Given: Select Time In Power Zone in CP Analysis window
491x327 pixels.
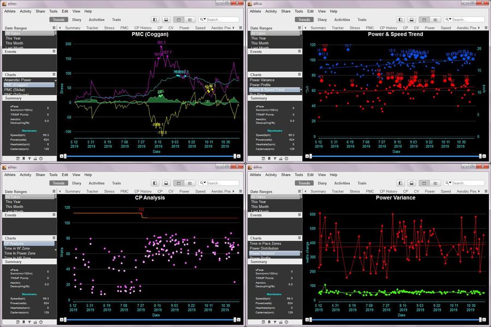Looking at the screenshot, I should coord(29,253).
